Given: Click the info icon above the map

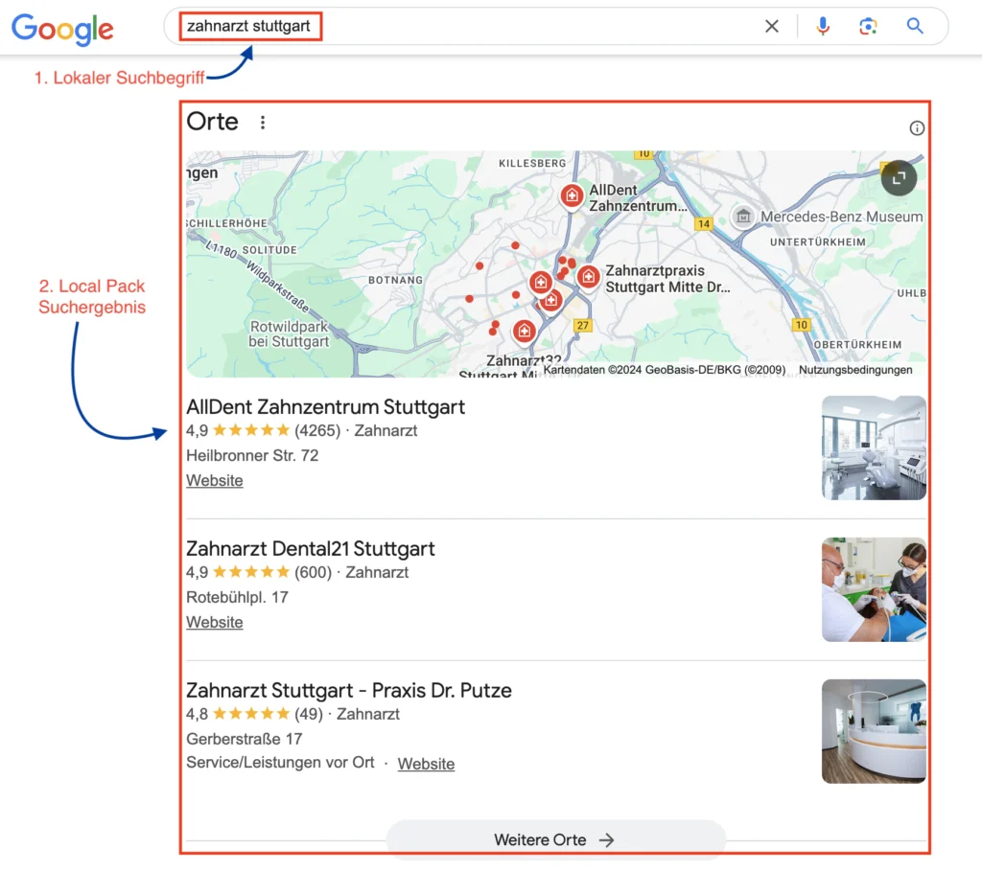Looking at the screenshot, I should coord(917,128).
